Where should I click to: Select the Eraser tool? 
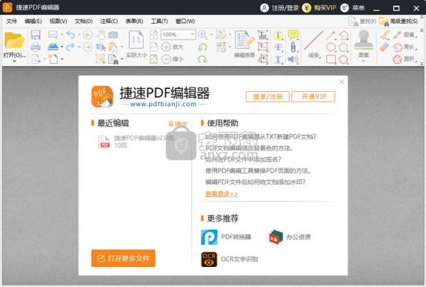pyautogui.click(x=384, y=47)
